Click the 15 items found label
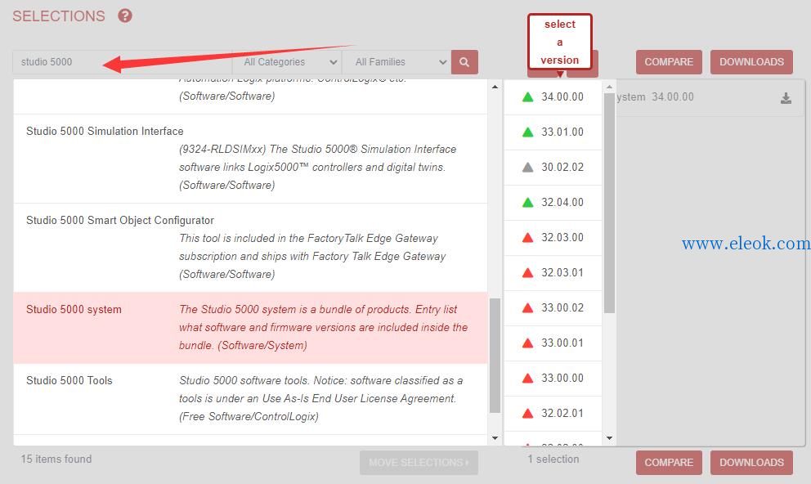The image size is (811, 484). [56, 459]
